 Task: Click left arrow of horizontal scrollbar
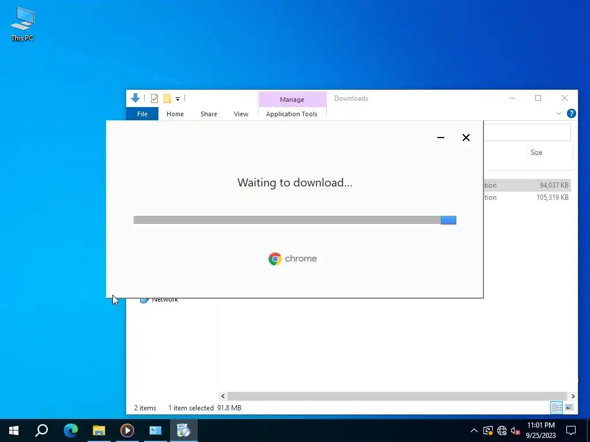223,396
